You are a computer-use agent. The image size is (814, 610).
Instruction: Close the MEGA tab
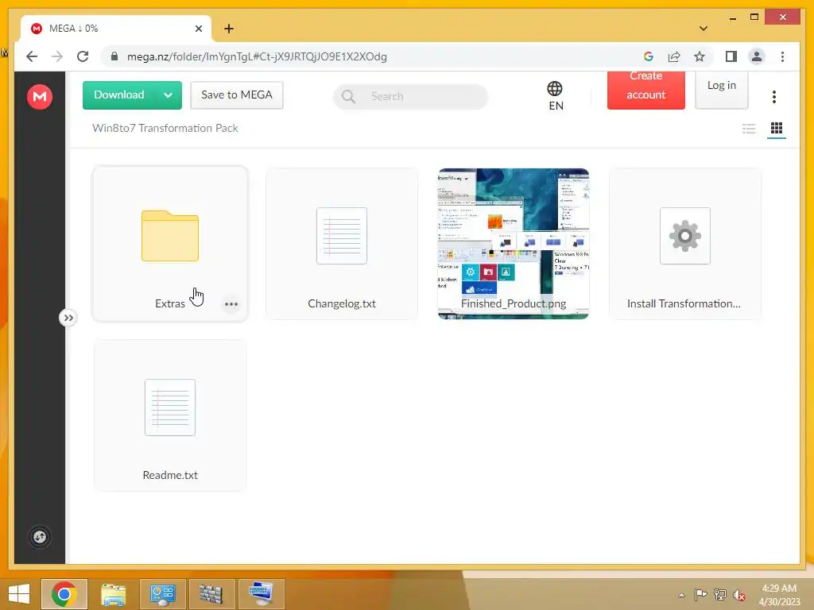click(x=198, y=29)
